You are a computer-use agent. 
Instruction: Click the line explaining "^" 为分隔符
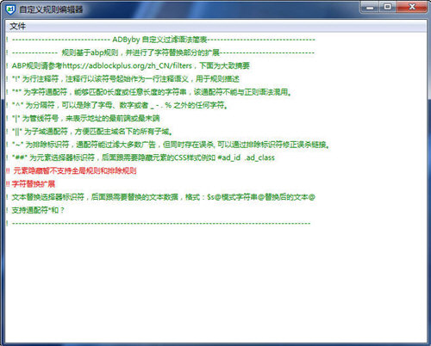(117, 105)
